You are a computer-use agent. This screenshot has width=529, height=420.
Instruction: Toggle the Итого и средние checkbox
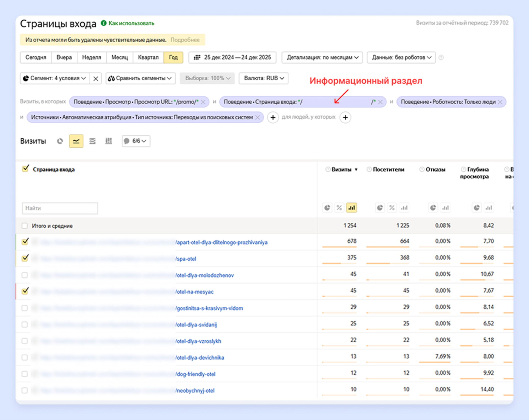coord(25,226)
